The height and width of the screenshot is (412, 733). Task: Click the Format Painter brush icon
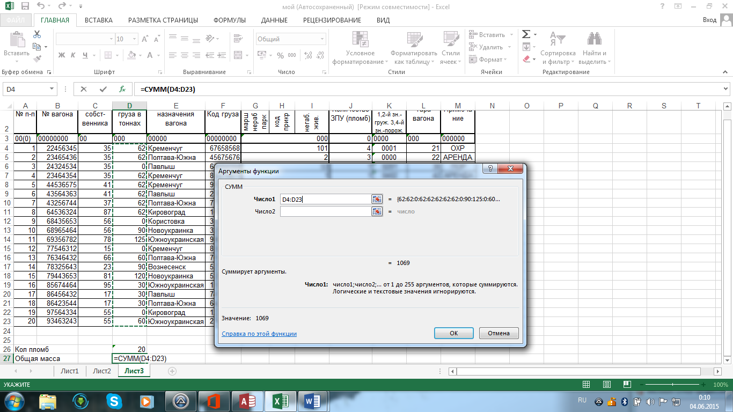click(37, 59)
